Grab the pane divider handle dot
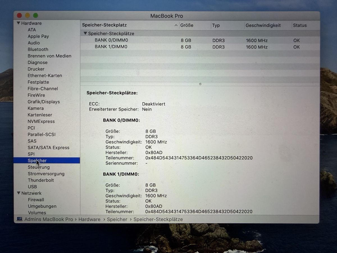 coord(200,84)
